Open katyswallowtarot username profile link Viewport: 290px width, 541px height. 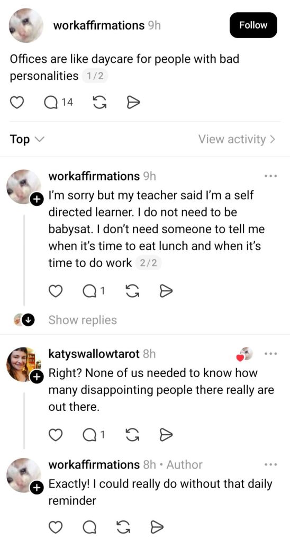(x=94, y=354)
